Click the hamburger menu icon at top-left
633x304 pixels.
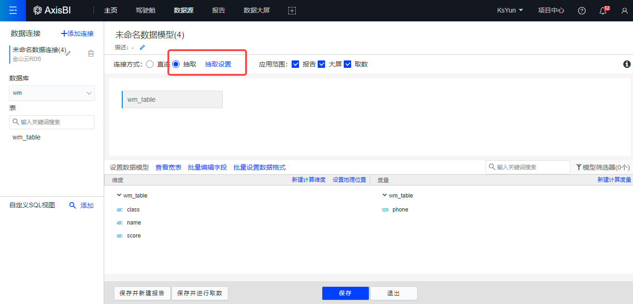13,10
